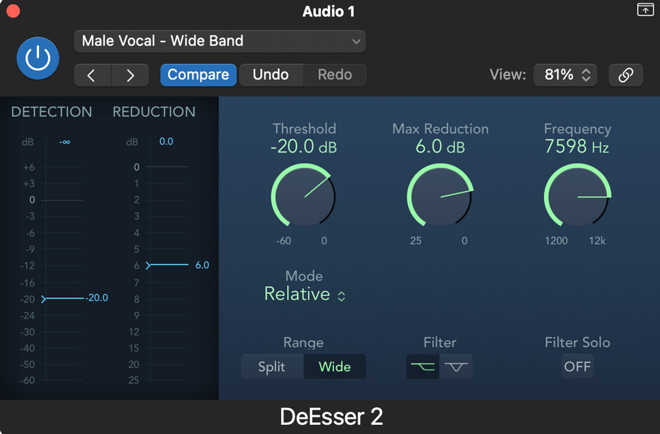Toggle the plugin power bypass button
Viewport: 660px width, 434px height.
point(38,58)
